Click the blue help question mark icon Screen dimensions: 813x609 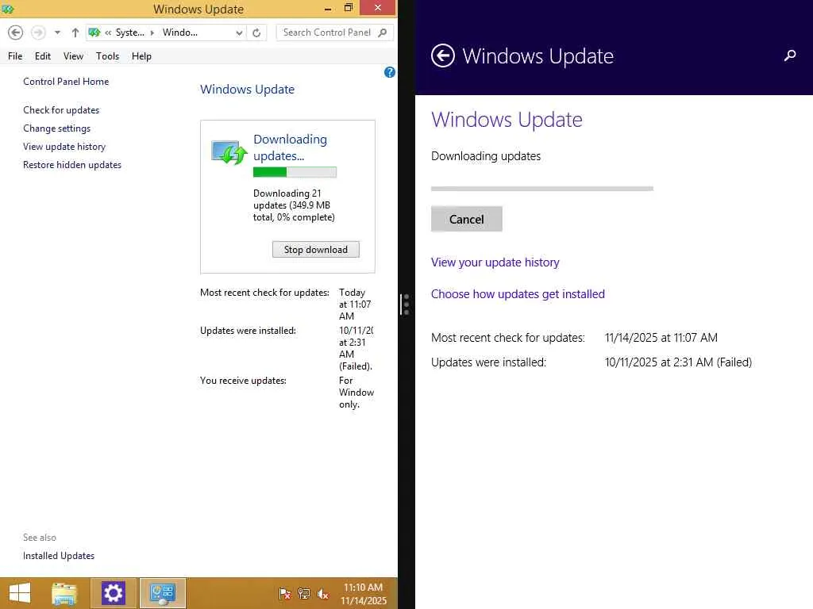(390, 72)
